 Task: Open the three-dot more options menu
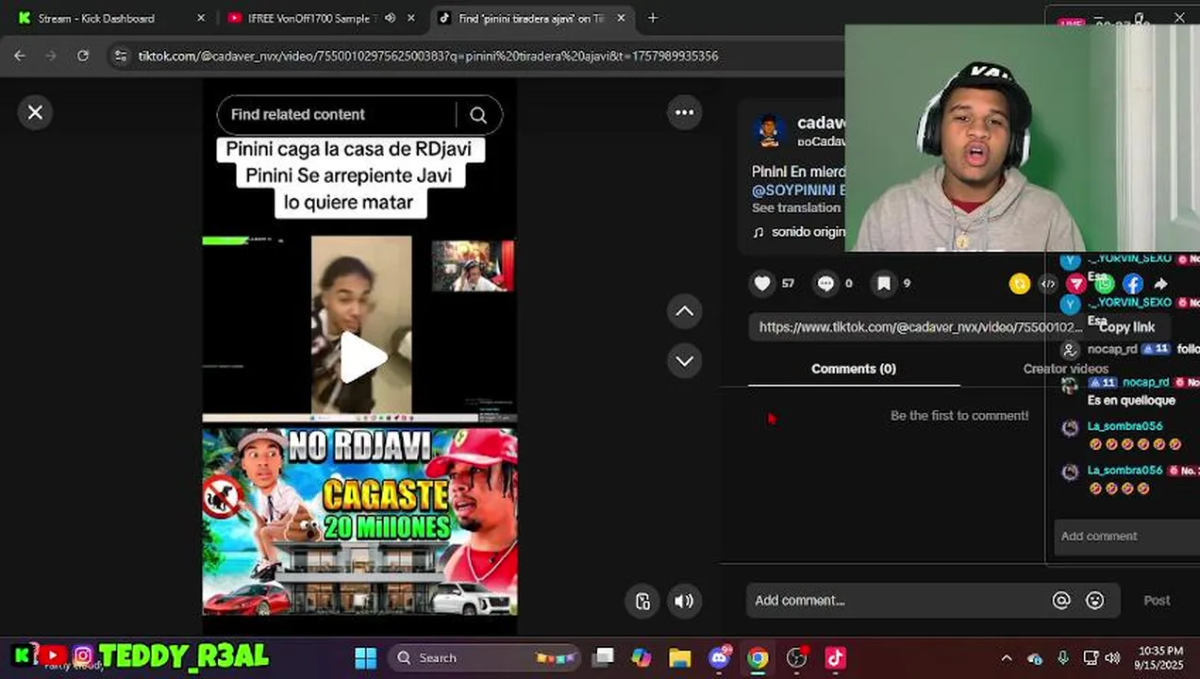coord(684,112)
